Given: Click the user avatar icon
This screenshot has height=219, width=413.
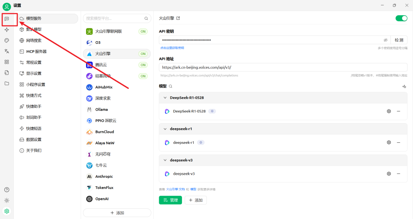Looking at the screenshot, I should click(7, 6).
